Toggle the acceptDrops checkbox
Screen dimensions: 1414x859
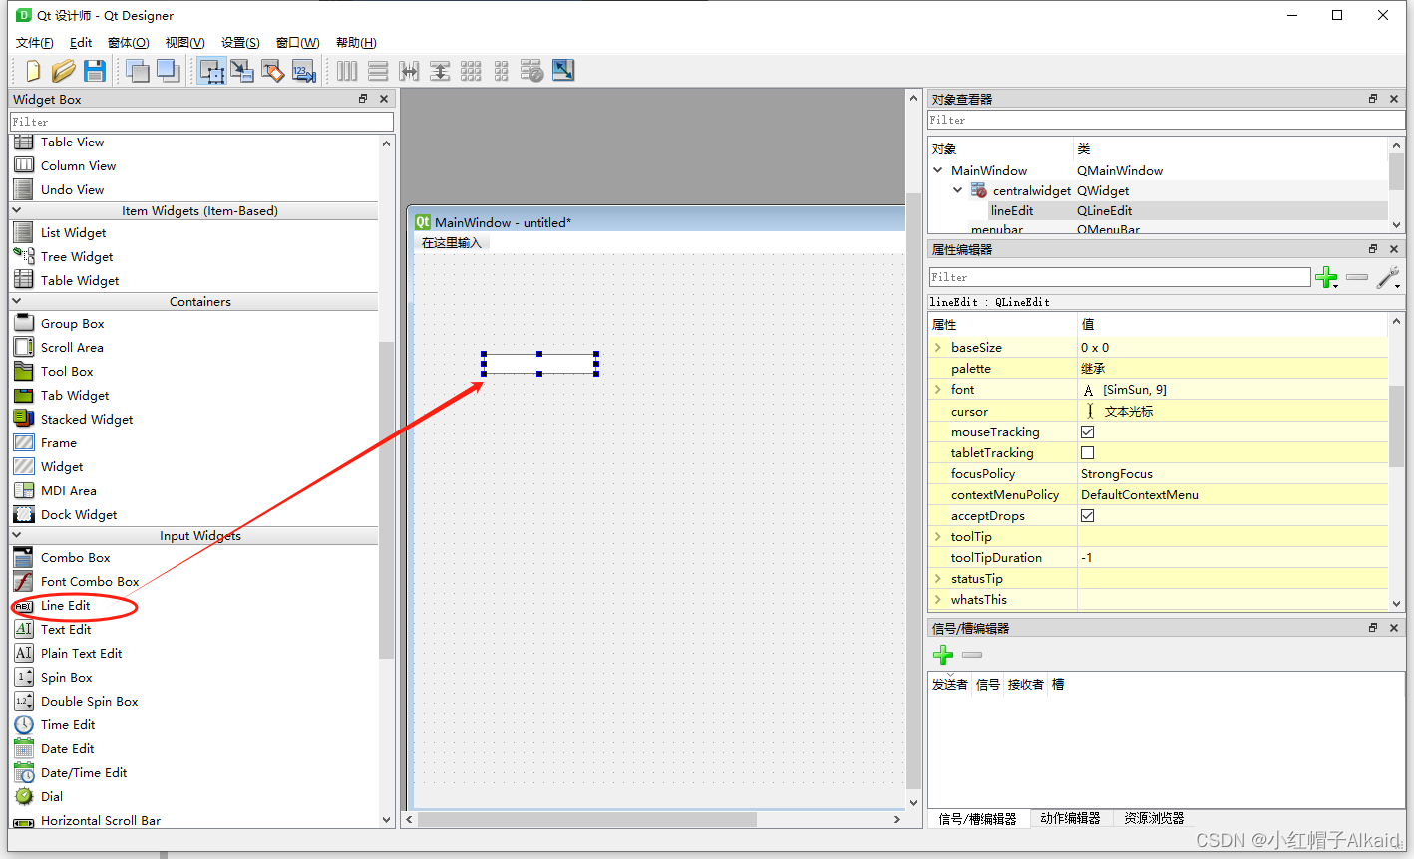click(1088, 516)
